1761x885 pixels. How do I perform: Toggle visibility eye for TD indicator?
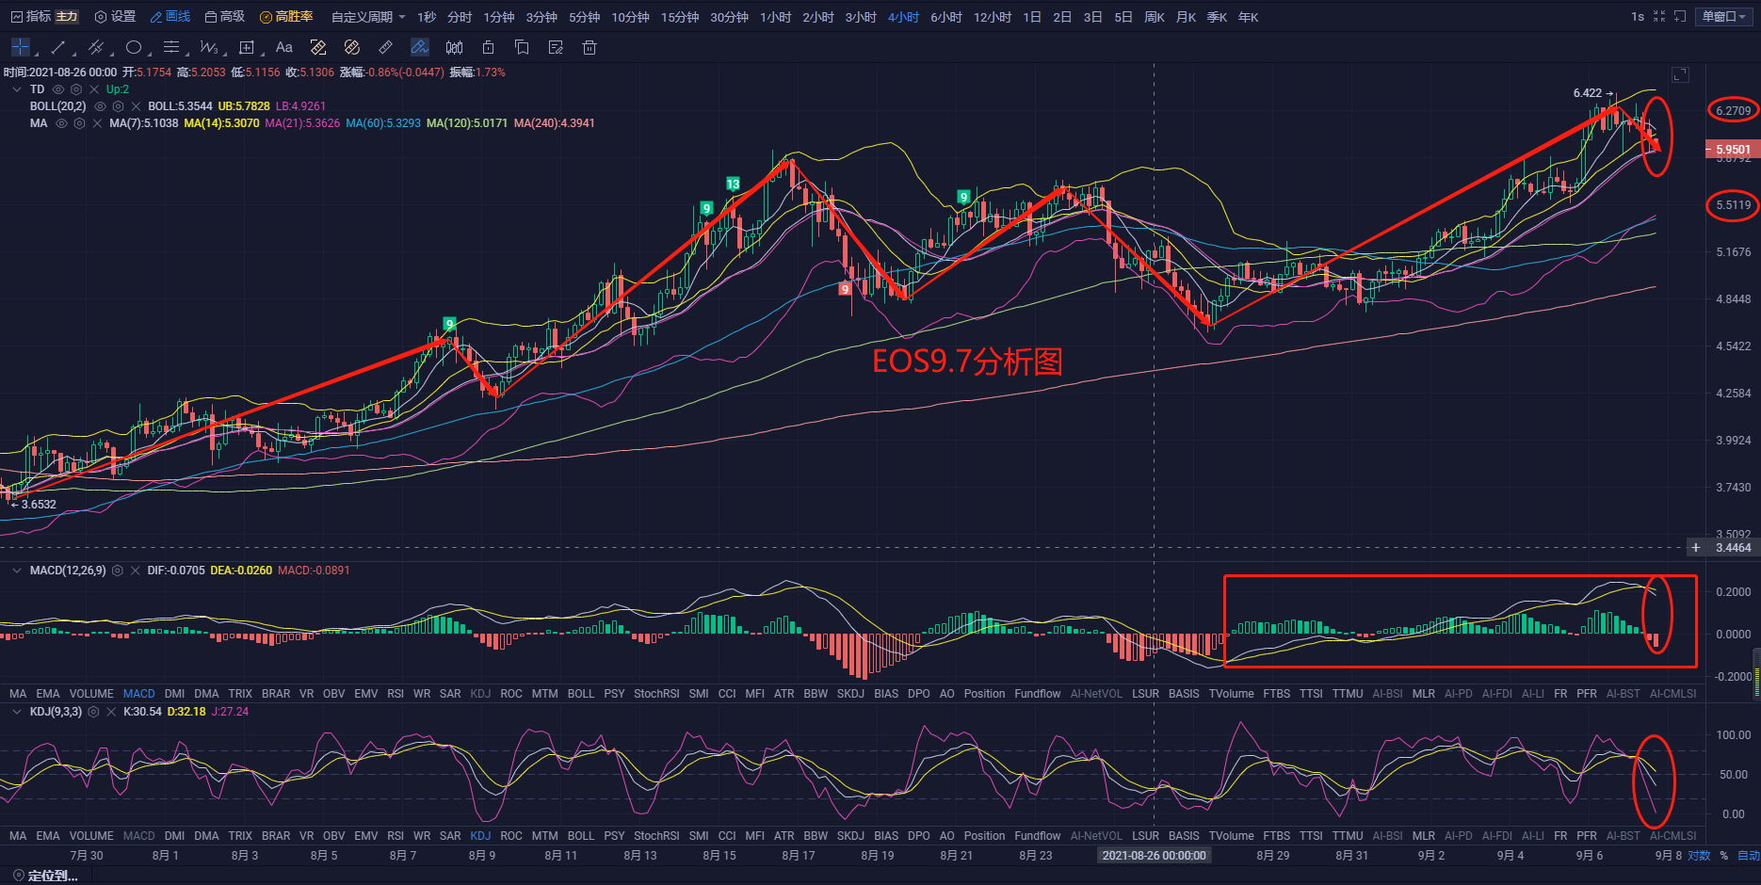tap(58, 89)
